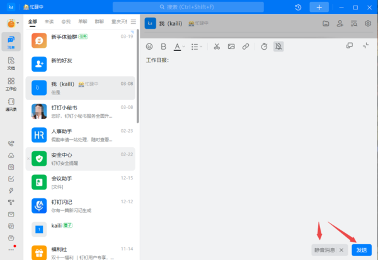378x260 pixels.
Task: Remove the 静音消息 tag with its X
Action: click(x=341, y=250)
